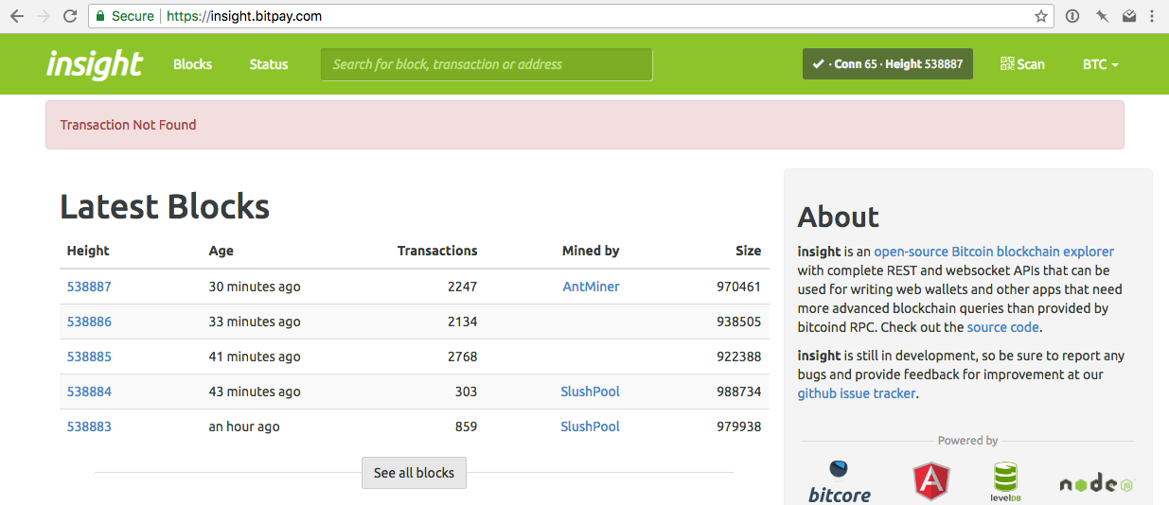Click the Transactions column header

pyautogui.click(x=437, y=251)
